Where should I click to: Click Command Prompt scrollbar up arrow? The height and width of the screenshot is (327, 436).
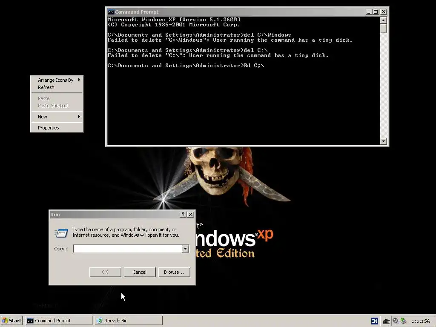coord(384,20)
